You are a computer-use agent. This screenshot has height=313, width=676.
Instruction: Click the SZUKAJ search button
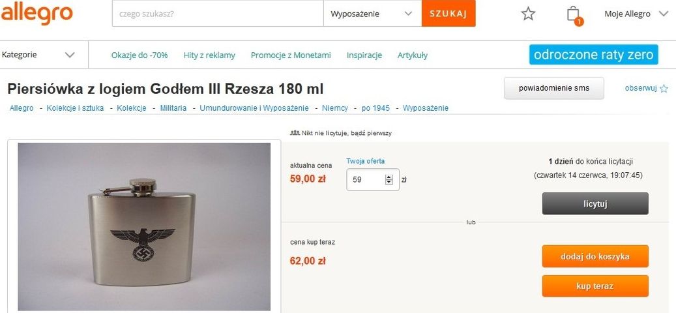448,13
